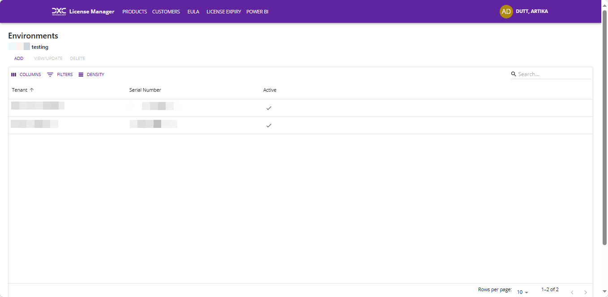Image resolution: width=608 pixels, height=297 pixels.
Task: Click in the Search input field
Action: pos(553,74)
